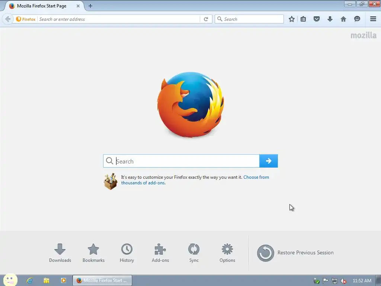The width and height of the screenshot is (381, 286).
Task: Reload the page with the refresh icon
Action: coord(206,19)
